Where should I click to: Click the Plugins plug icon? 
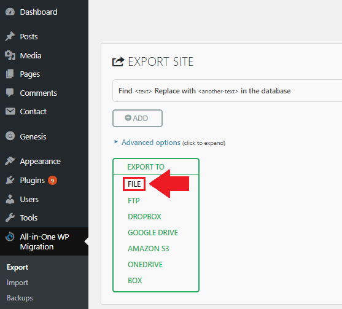(x=10, y=180)
